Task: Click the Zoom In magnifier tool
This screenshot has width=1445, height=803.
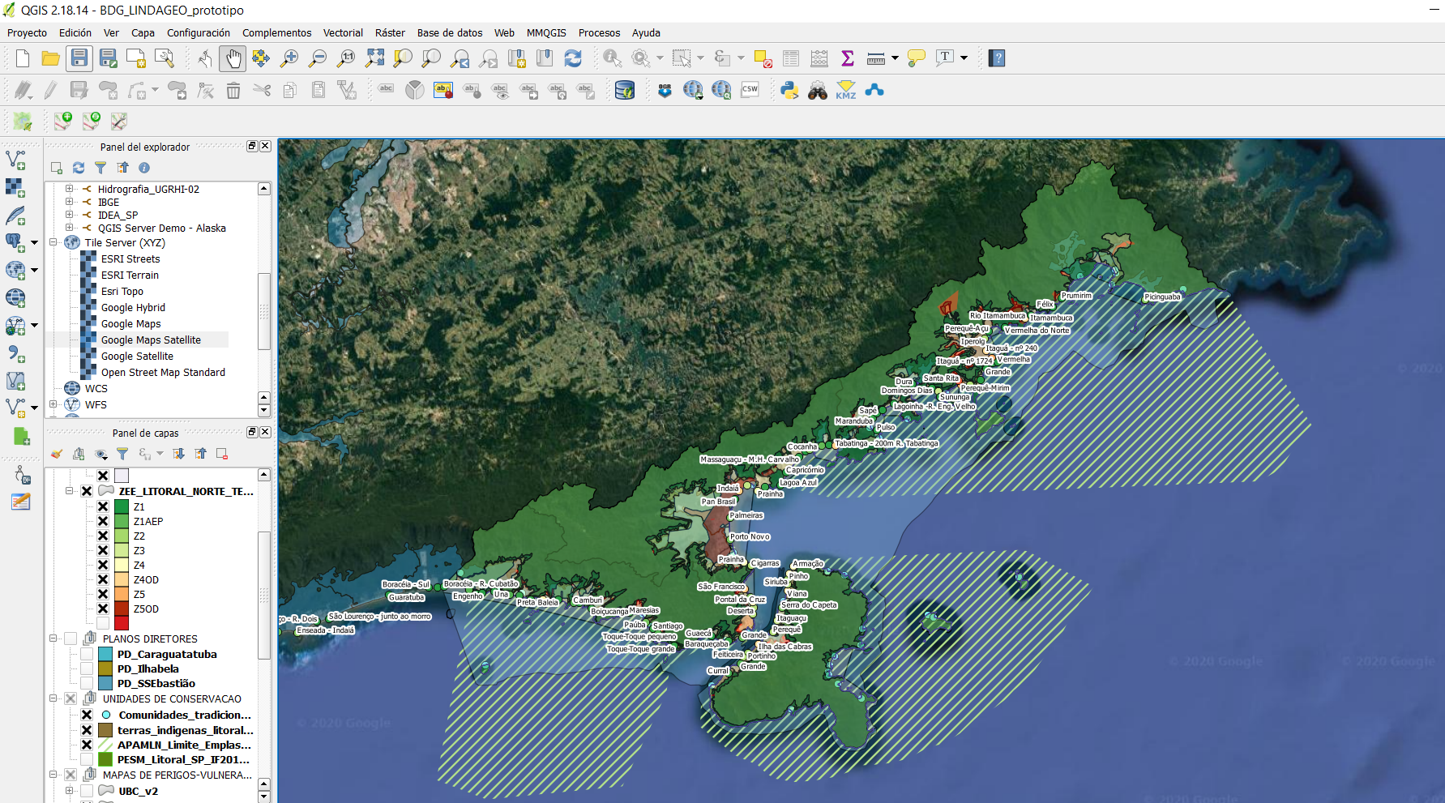Action: click(x=289, y=58)
